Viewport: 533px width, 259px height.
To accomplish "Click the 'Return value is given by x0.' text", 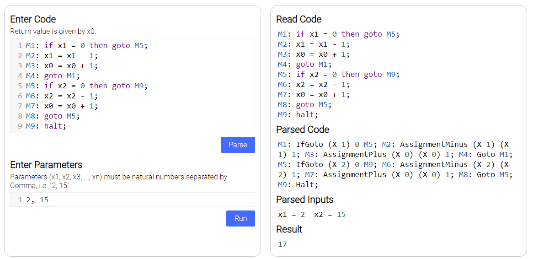I will coord(53,32).
